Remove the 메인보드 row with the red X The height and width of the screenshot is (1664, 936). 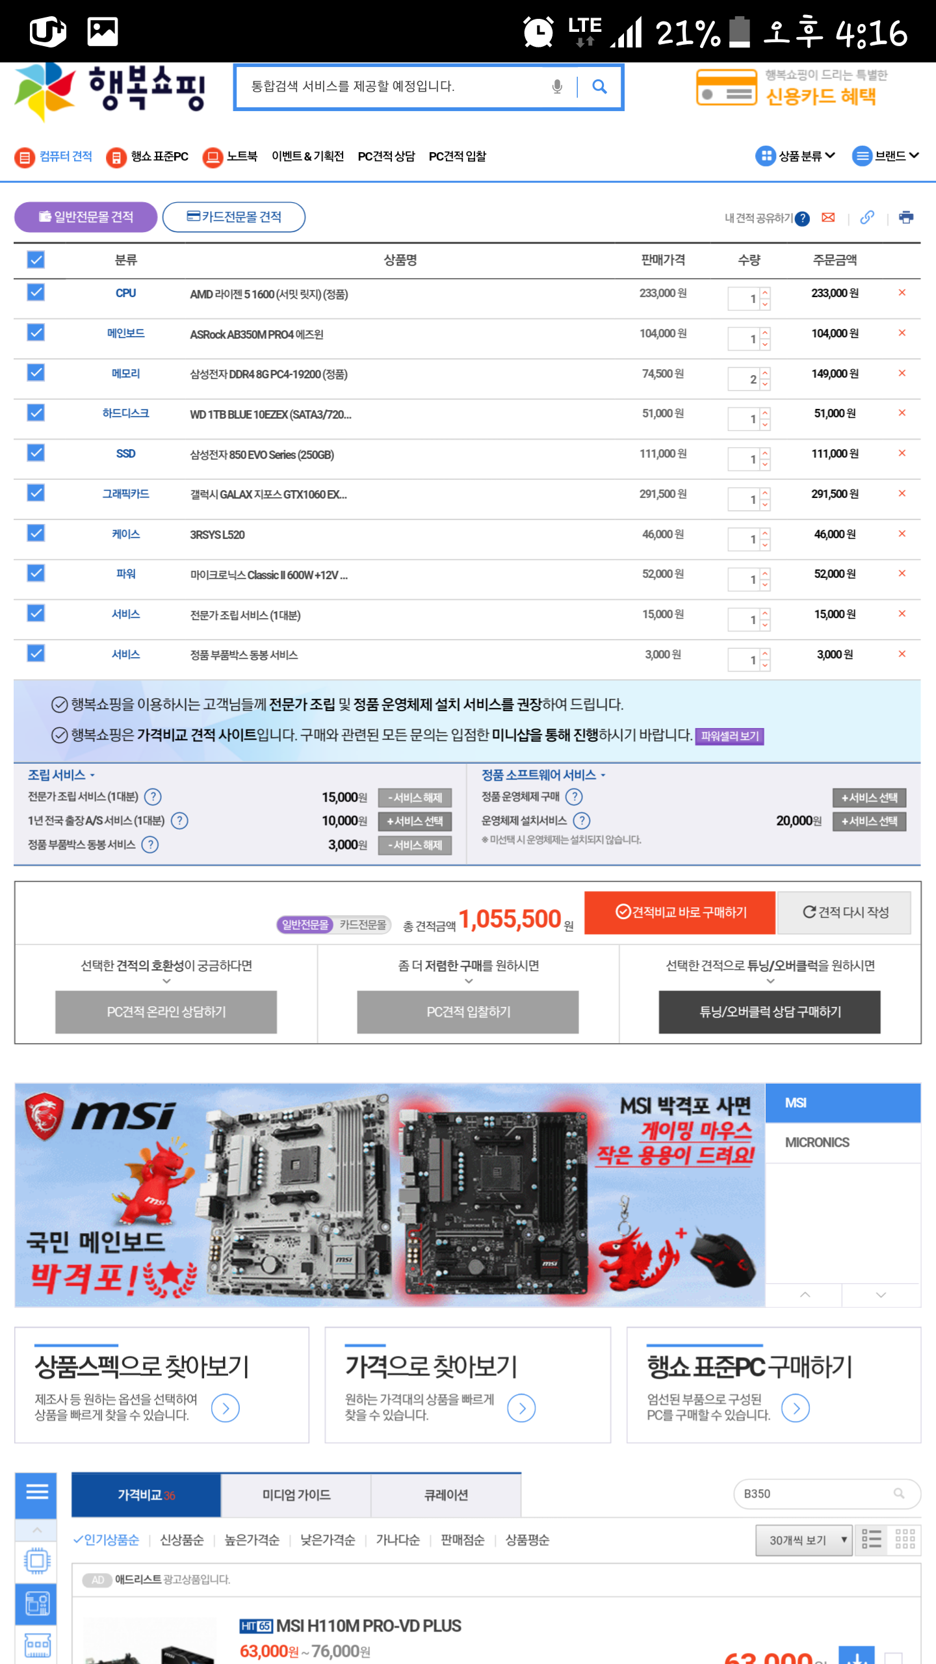[902, 333]
